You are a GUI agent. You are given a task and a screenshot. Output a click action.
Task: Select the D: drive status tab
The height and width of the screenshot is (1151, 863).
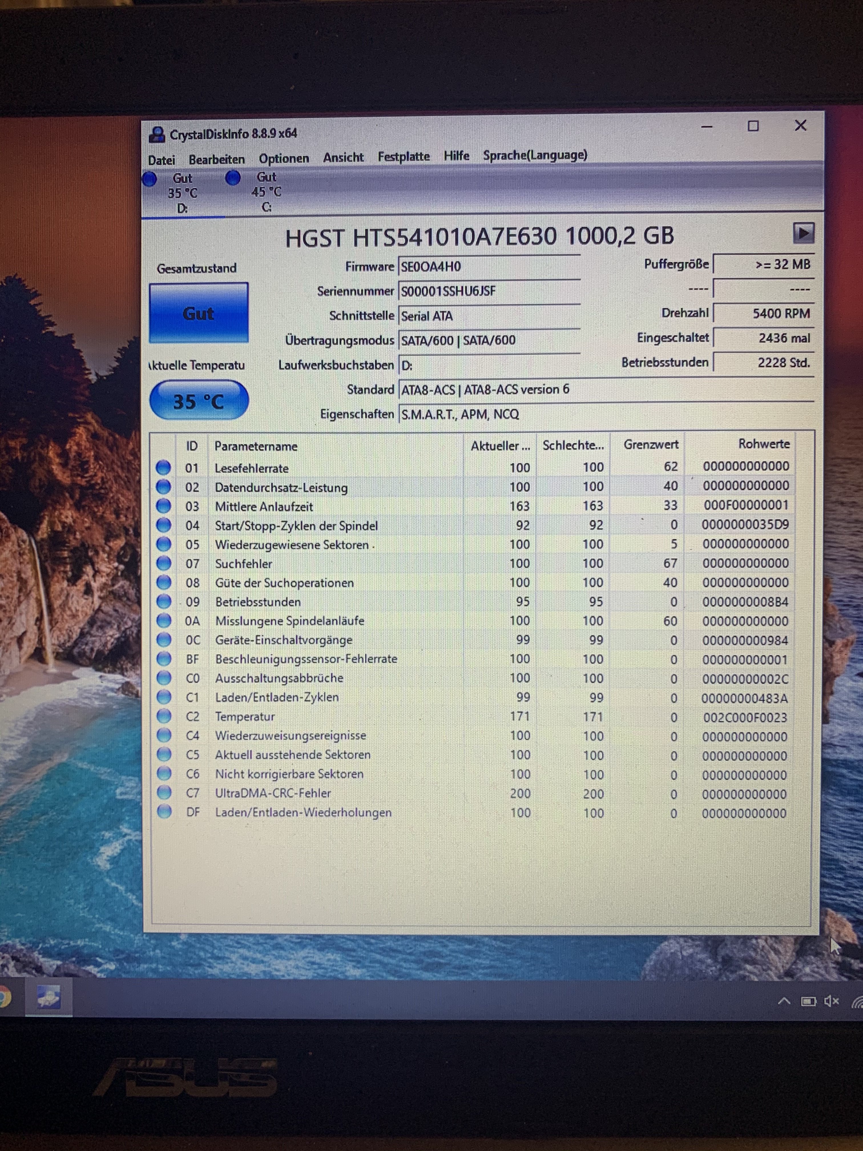[x=182, y=192]
